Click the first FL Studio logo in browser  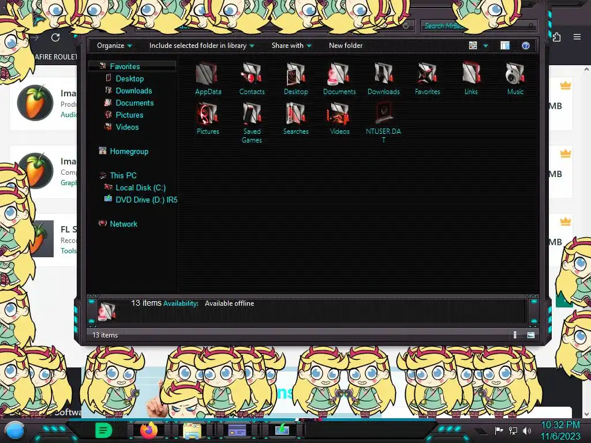pos(35,103)
